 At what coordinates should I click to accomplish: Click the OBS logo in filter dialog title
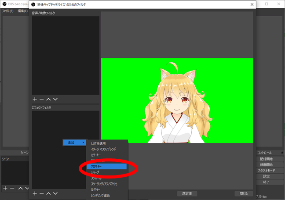pos(33,4)
